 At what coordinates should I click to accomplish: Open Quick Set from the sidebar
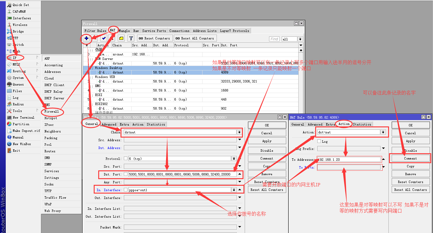(21, 5)
